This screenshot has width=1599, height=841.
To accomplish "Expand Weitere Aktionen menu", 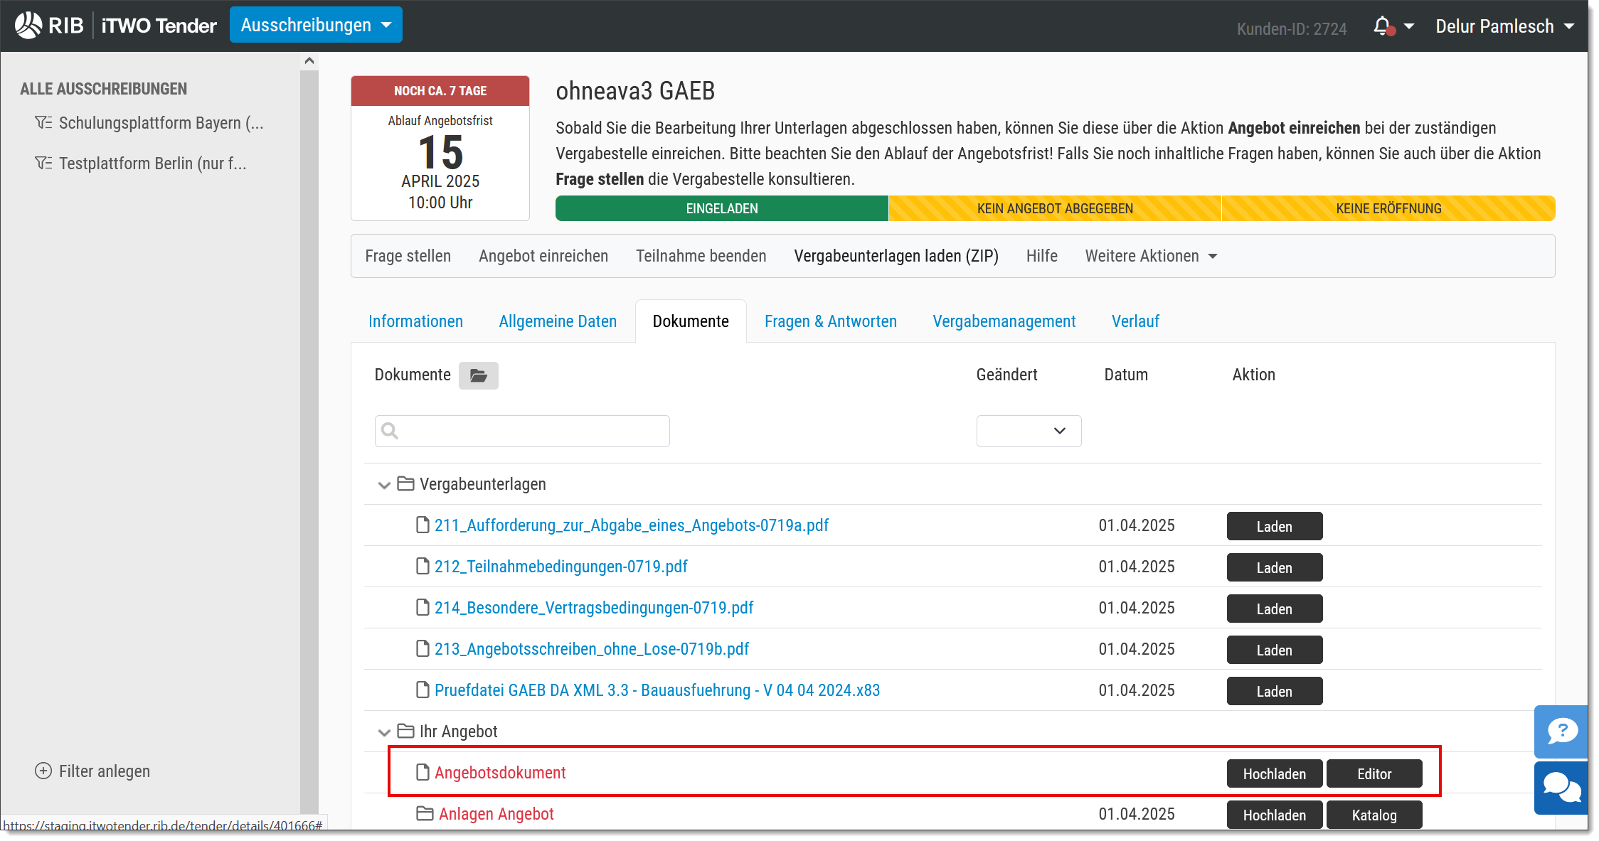I will point(1151,256).
